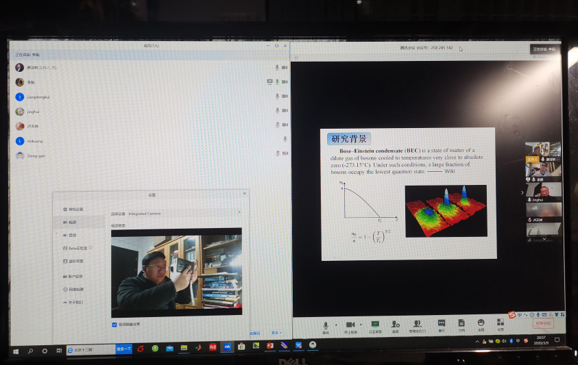
Task: Click the Mute All button below settings
Action: pyautogui.click(x=254, y=333)
